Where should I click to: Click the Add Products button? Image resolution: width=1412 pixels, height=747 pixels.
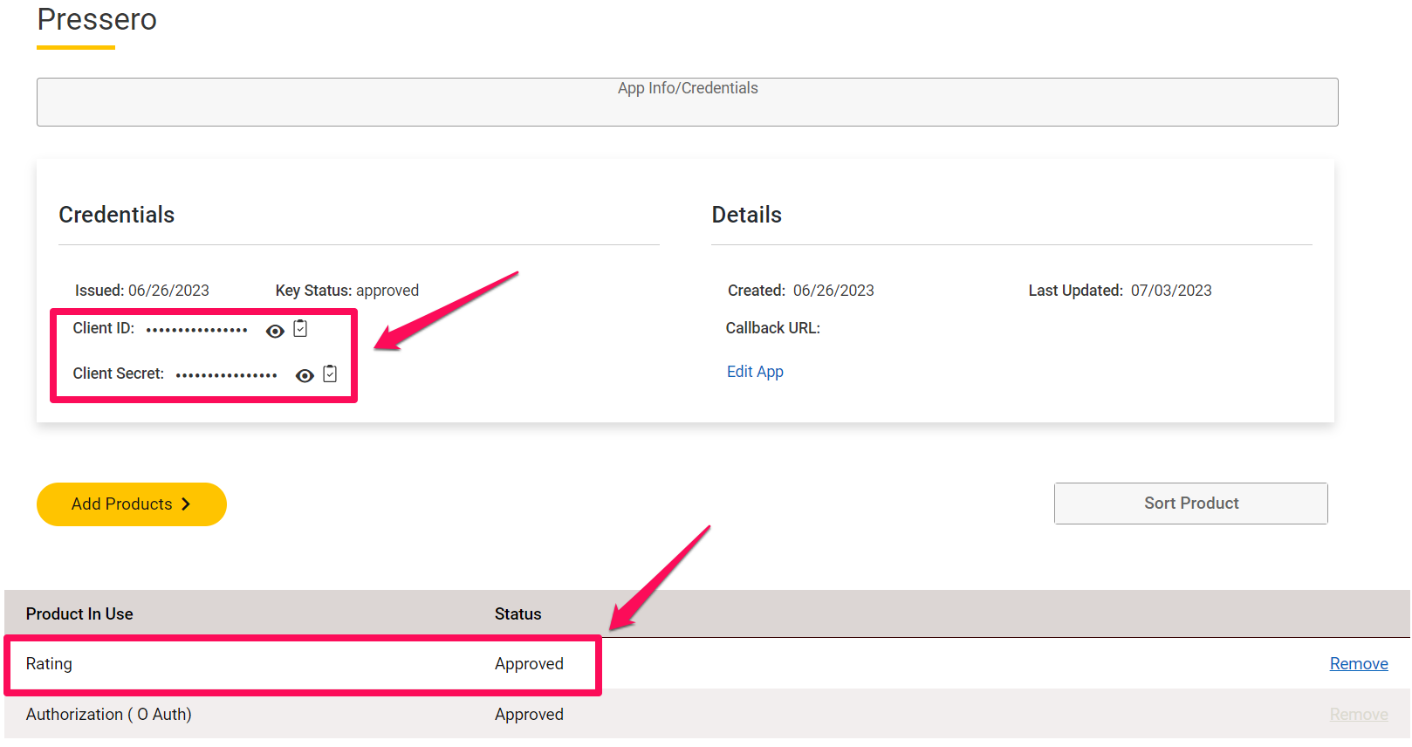click(x=132, y=504)
